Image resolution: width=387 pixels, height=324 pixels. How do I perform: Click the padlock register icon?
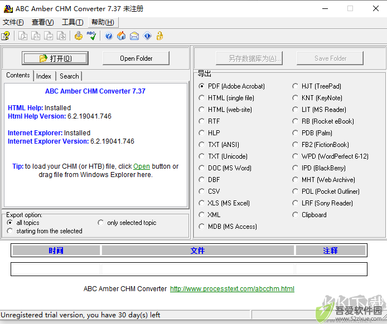[160, 36]
